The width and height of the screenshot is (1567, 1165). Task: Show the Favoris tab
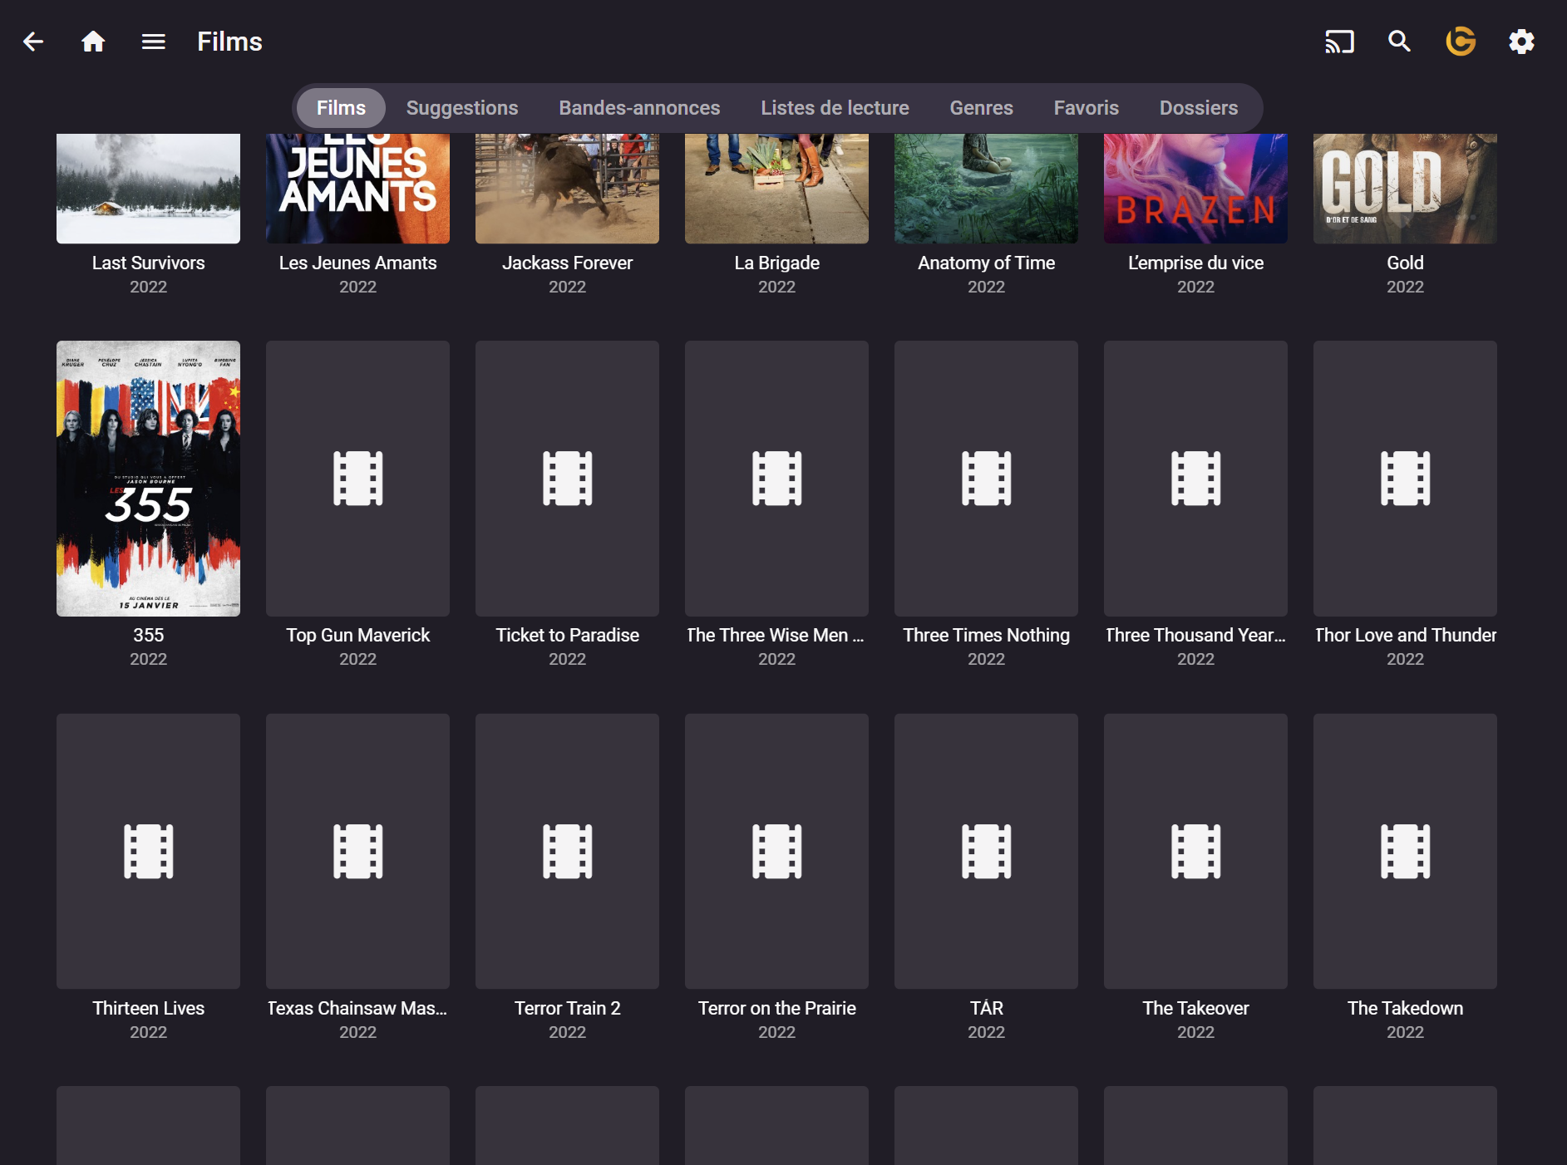coord(1086,108)
